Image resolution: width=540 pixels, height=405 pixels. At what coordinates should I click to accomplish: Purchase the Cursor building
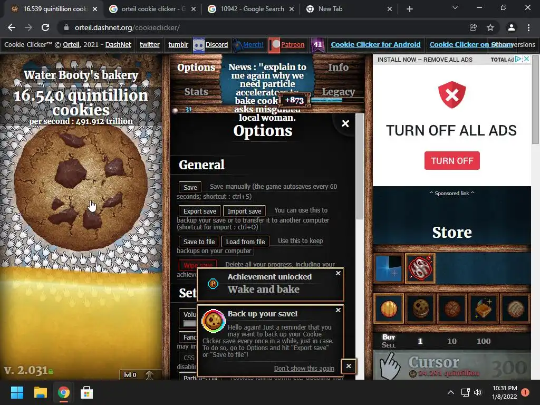pyautogui.click(x=451, y=366)
